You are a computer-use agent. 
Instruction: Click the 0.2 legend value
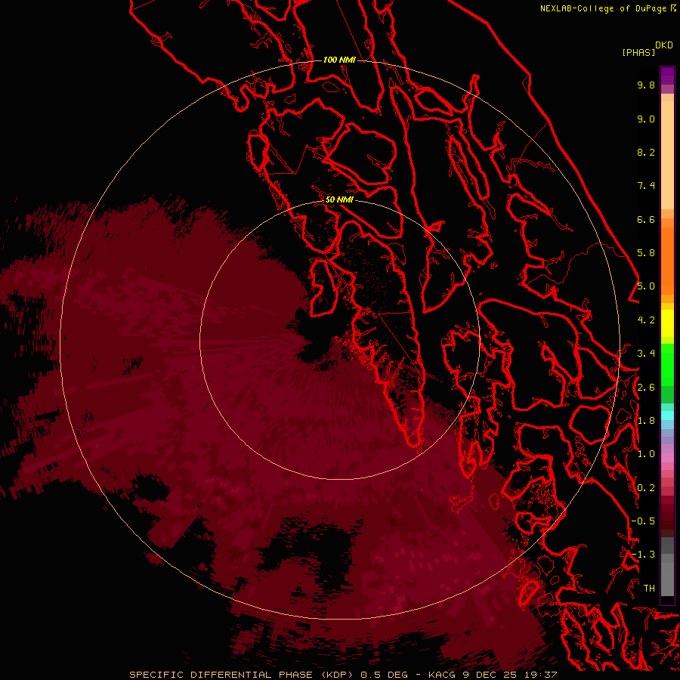[x=646, y=488]
